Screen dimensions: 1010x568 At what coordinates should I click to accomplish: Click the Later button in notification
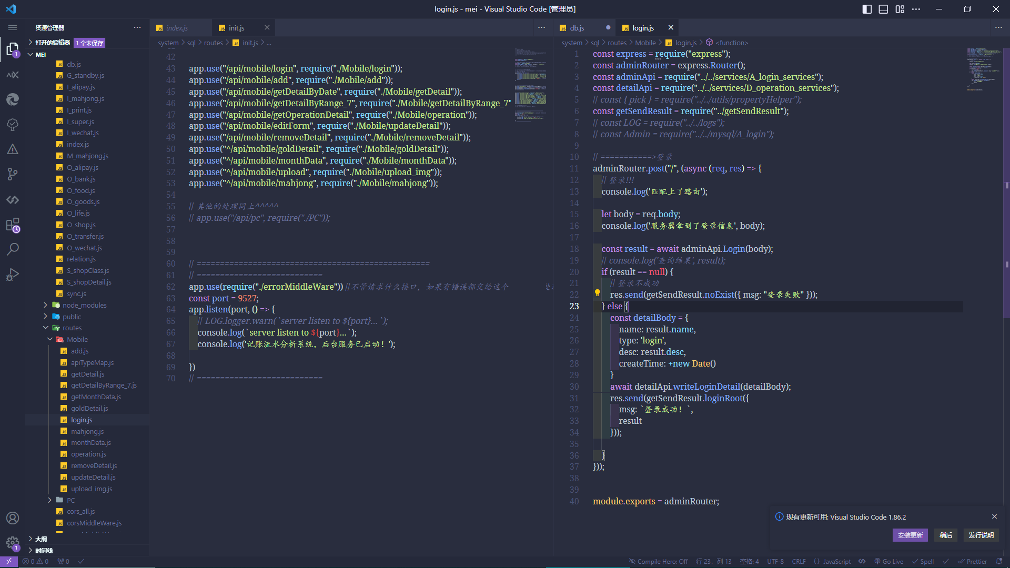946,535
